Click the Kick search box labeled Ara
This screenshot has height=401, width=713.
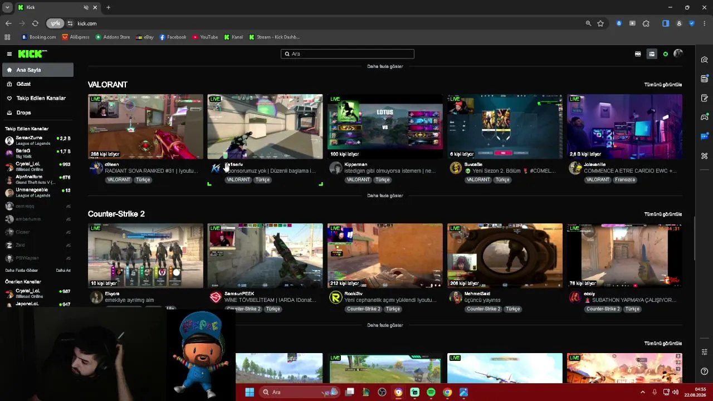coord(348,54)
